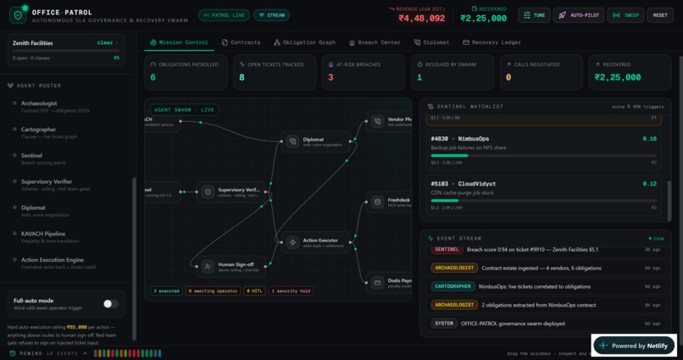Click the Vendor Phone node icon
Viewport: 683px width, 360px height.
[378, 121]
